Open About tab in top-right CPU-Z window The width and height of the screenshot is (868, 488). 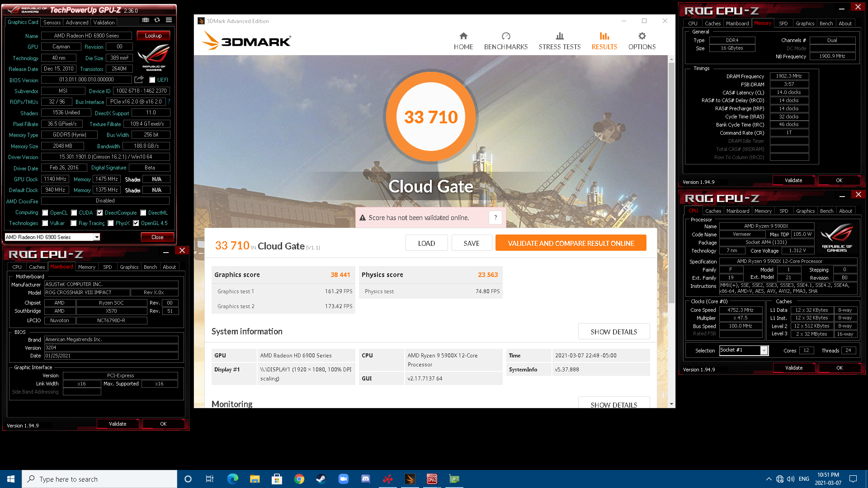pos(845,23)
